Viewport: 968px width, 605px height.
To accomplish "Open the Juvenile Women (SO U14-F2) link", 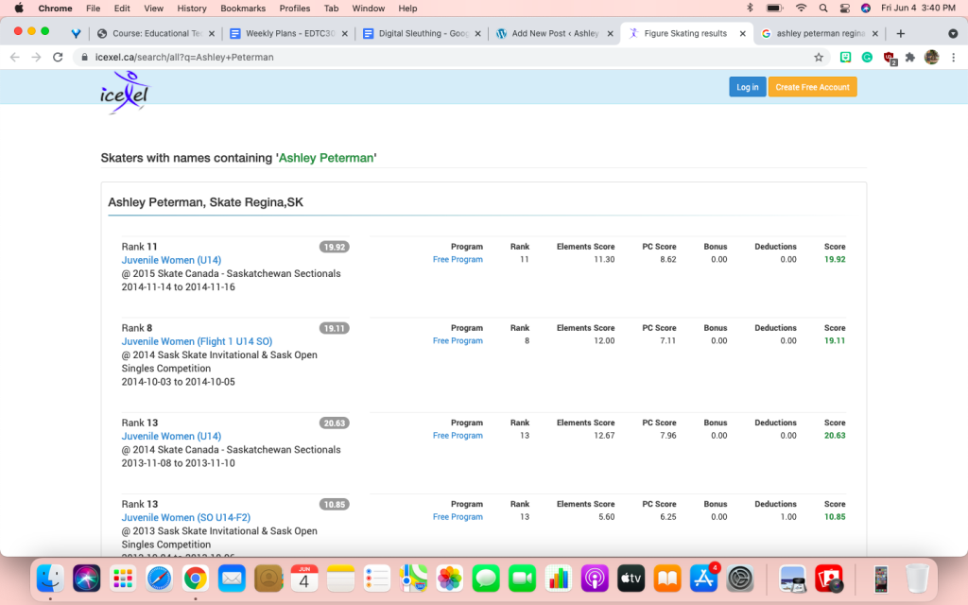I will point(186,517).
